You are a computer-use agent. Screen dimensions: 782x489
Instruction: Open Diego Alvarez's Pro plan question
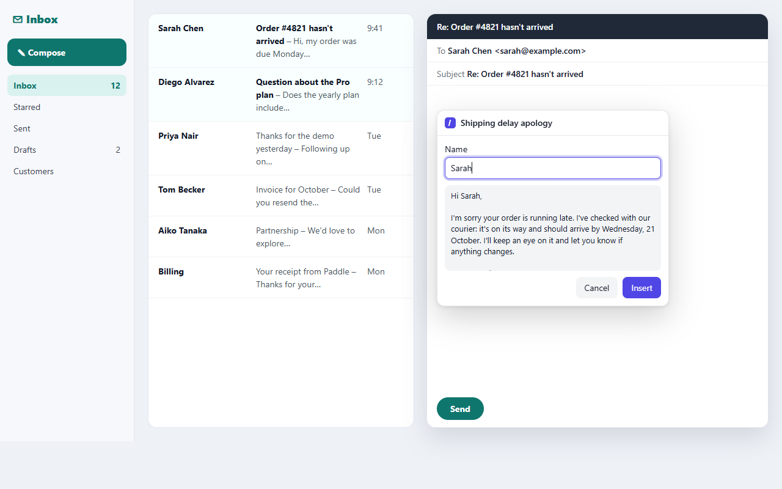tap(281, 95)
